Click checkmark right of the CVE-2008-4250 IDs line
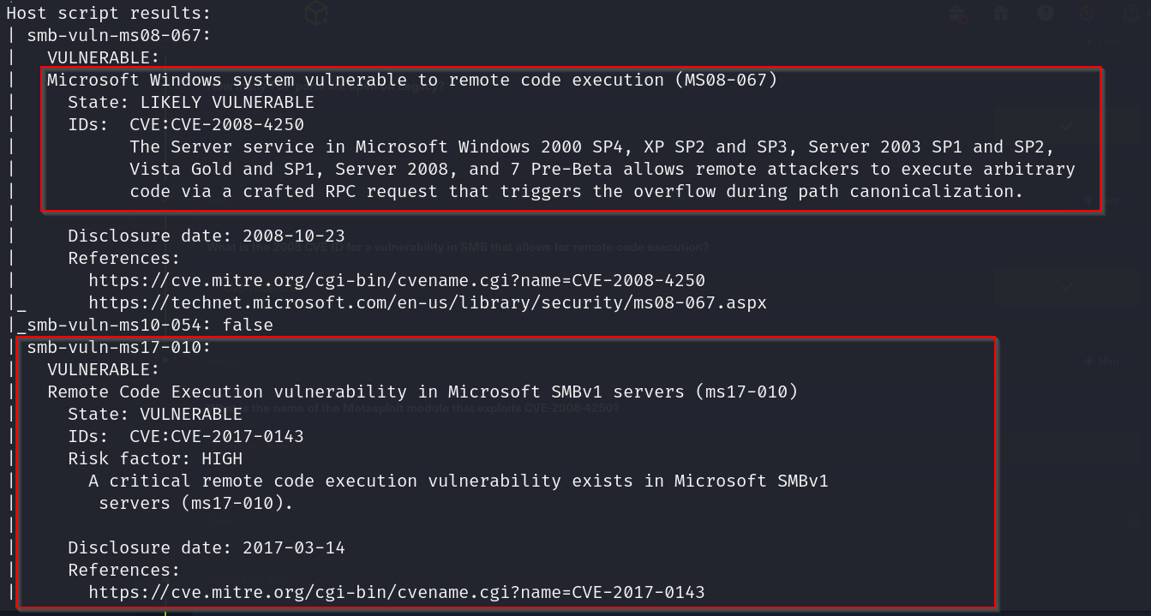1151x616 pixels. (1067, 126)
